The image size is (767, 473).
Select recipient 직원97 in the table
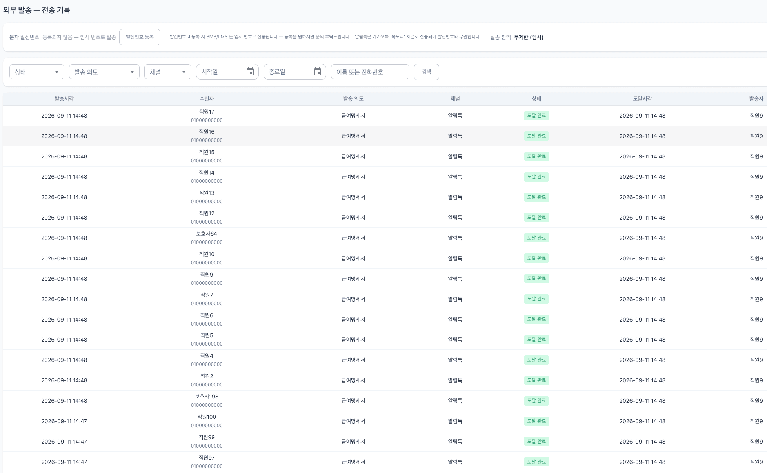pyautogui.click(x=207, y=458)
